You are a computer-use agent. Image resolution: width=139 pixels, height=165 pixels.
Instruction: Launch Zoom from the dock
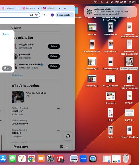(x=84, y=159)
